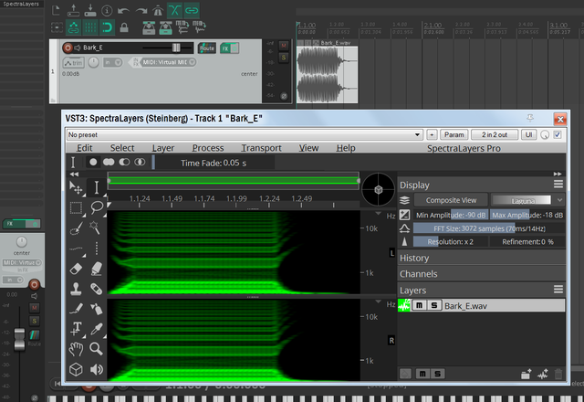Choose the Draw brush tool

point(77,309)
